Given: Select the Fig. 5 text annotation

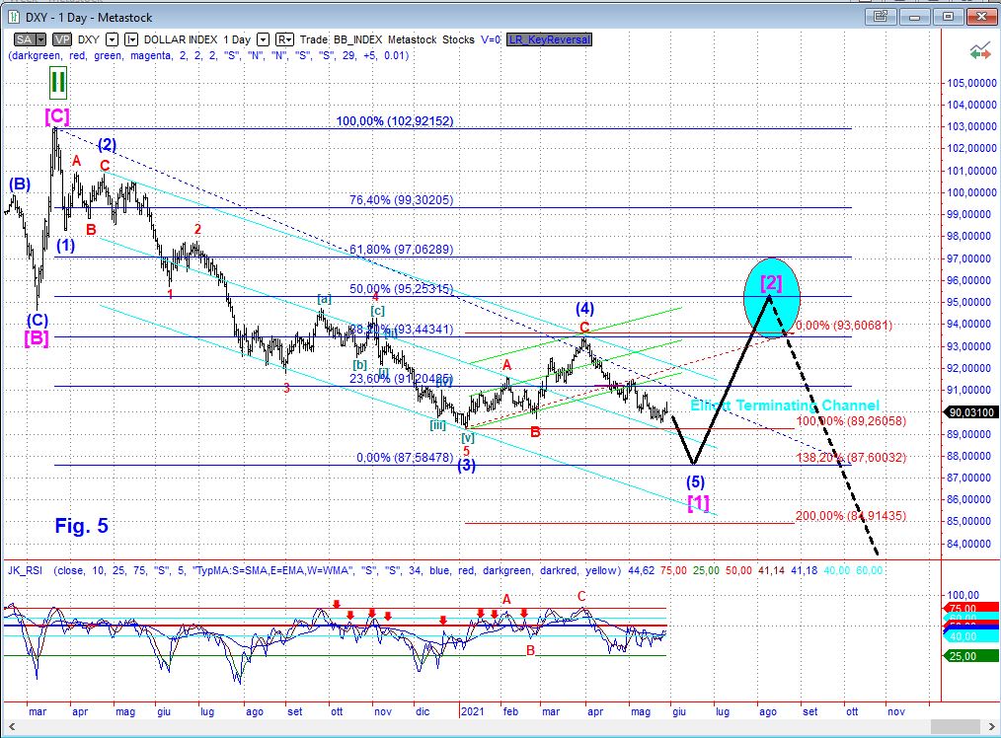Looking at the screenshot, I should [81, 526].
